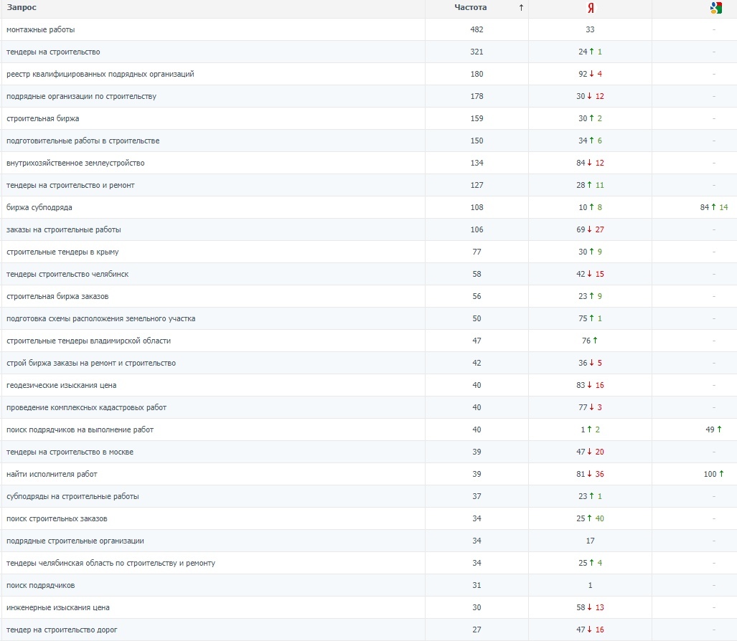Click 'тендеры на строительство в москве' query

click(70, 452)
